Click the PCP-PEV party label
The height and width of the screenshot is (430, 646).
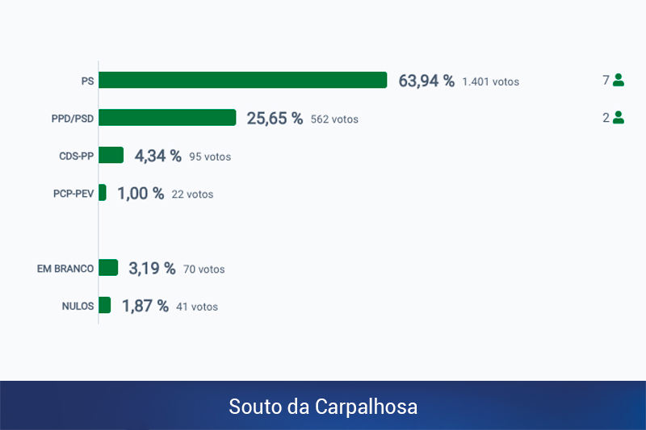tap(73, 194)
